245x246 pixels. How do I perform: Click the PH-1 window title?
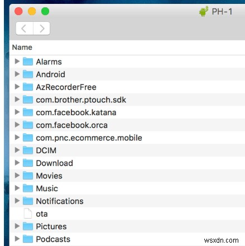[222, 12]
